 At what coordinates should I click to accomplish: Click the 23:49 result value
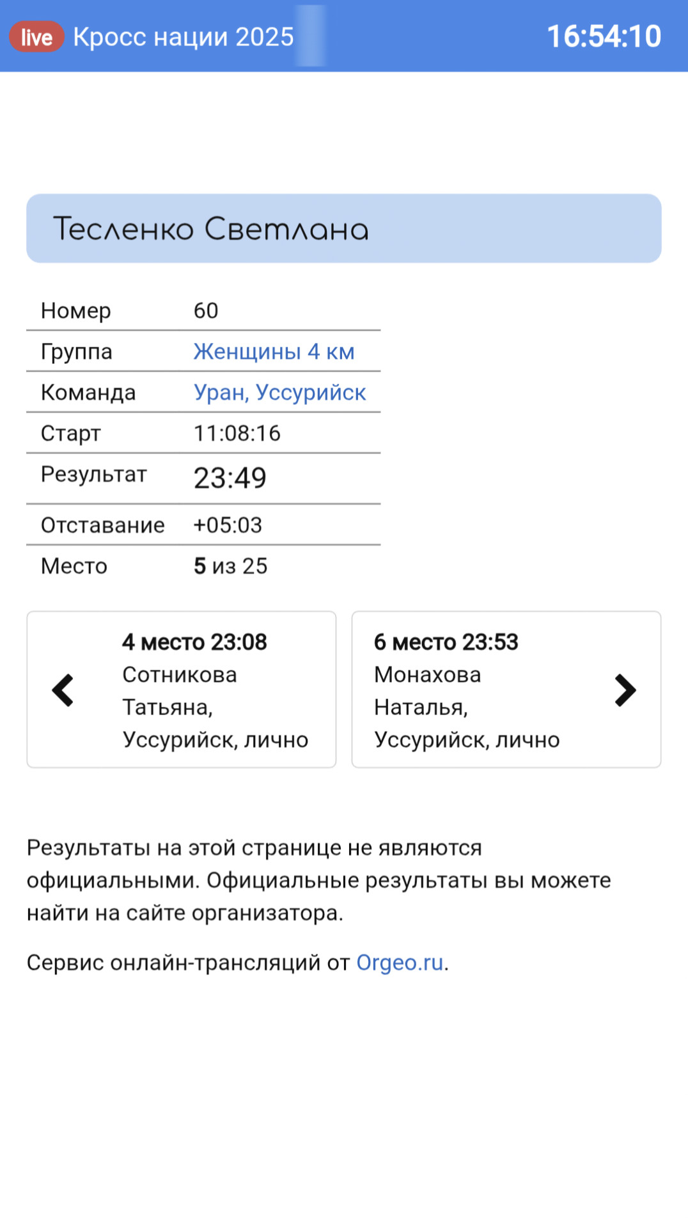(x=230, y=478)
